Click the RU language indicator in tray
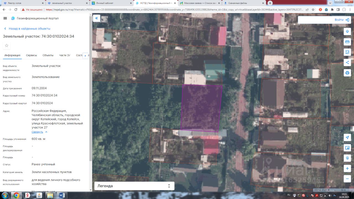The width and height of the screenshot is (354, 199). (289, 195)
